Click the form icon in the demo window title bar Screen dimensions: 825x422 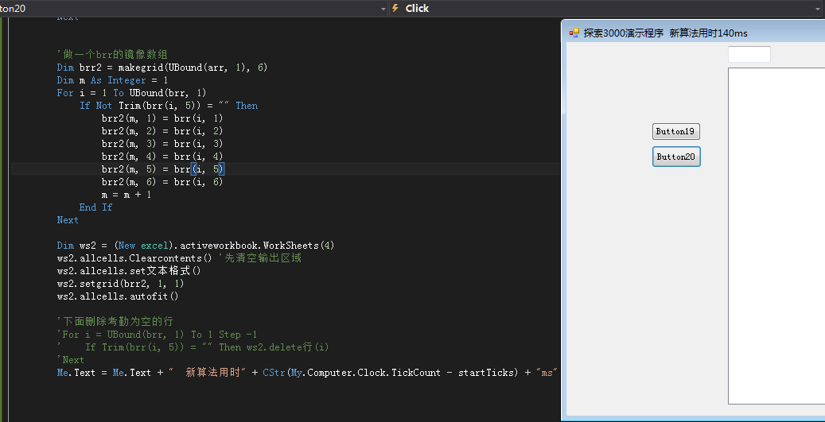tap(574, 33)
